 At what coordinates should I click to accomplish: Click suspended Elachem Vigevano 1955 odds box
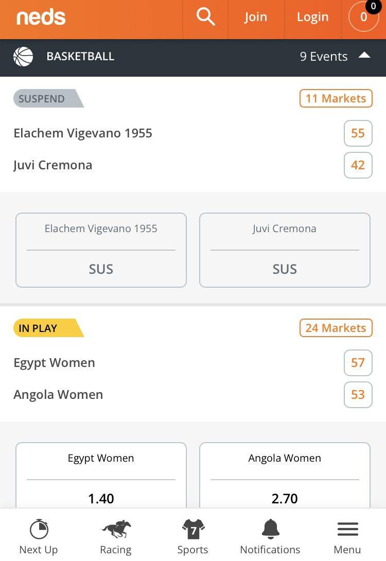pyautogui.click(x=101, y=250)
